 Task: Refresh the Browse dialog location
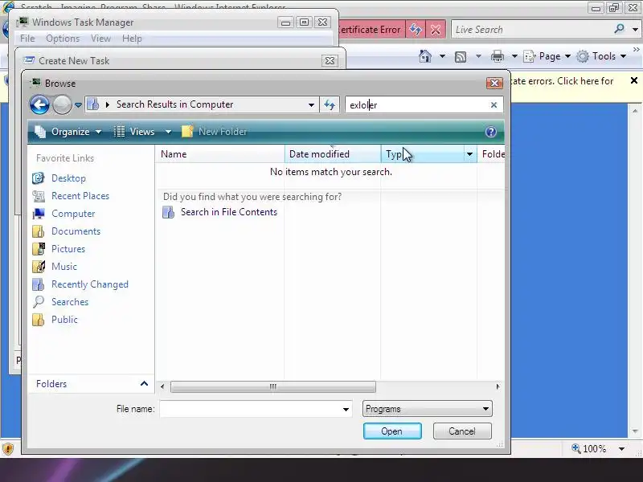[x=330, y=105]
